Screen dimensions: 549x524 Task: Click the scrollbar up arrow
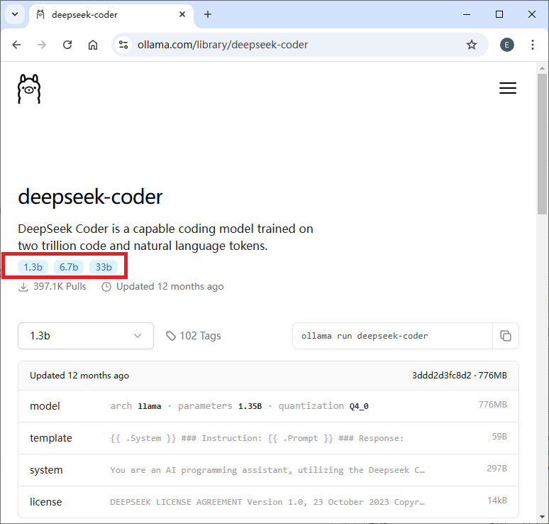pyautogui.click(x=543, y=68)
